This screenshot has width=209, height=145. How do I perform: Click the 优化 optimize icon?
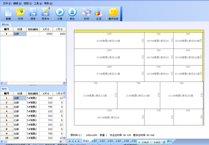[x=72, y=14]
